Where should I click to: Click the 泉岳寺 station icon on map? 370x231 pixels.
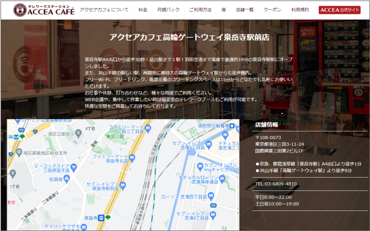pyautogui.click(x=101, y=218)
